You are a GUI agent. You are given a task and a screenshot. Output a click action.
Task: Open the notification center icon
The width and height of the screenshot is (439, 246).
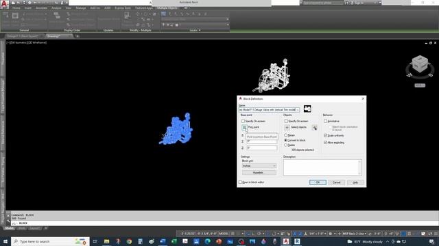[431, 241]
